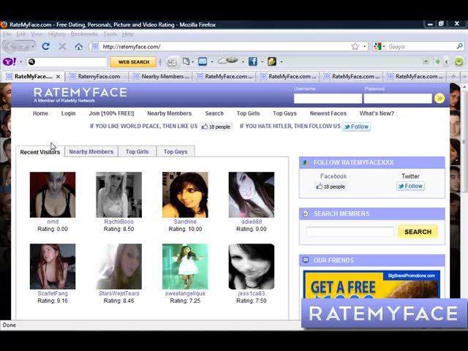Open jess1ca83's profile thumbnail
This screenshot has width=468, height=351.
pos(252,266)
